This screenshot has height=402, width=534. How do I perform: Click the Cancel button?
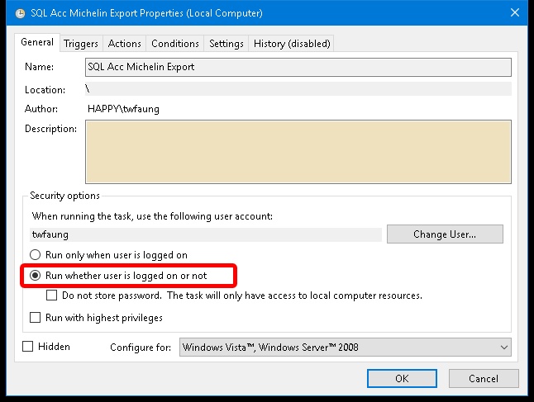tap(483, 379)
